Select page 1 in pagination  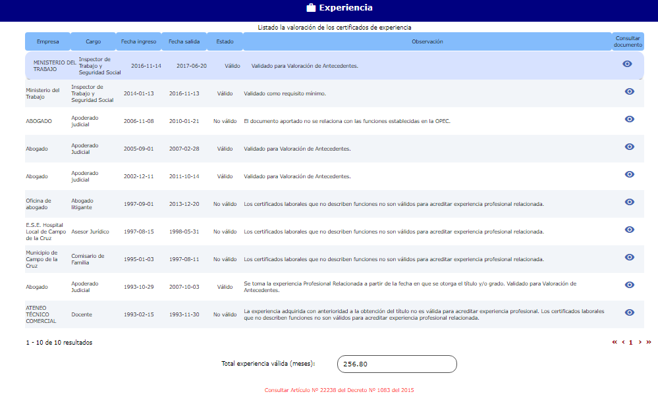tap(630, 343)
